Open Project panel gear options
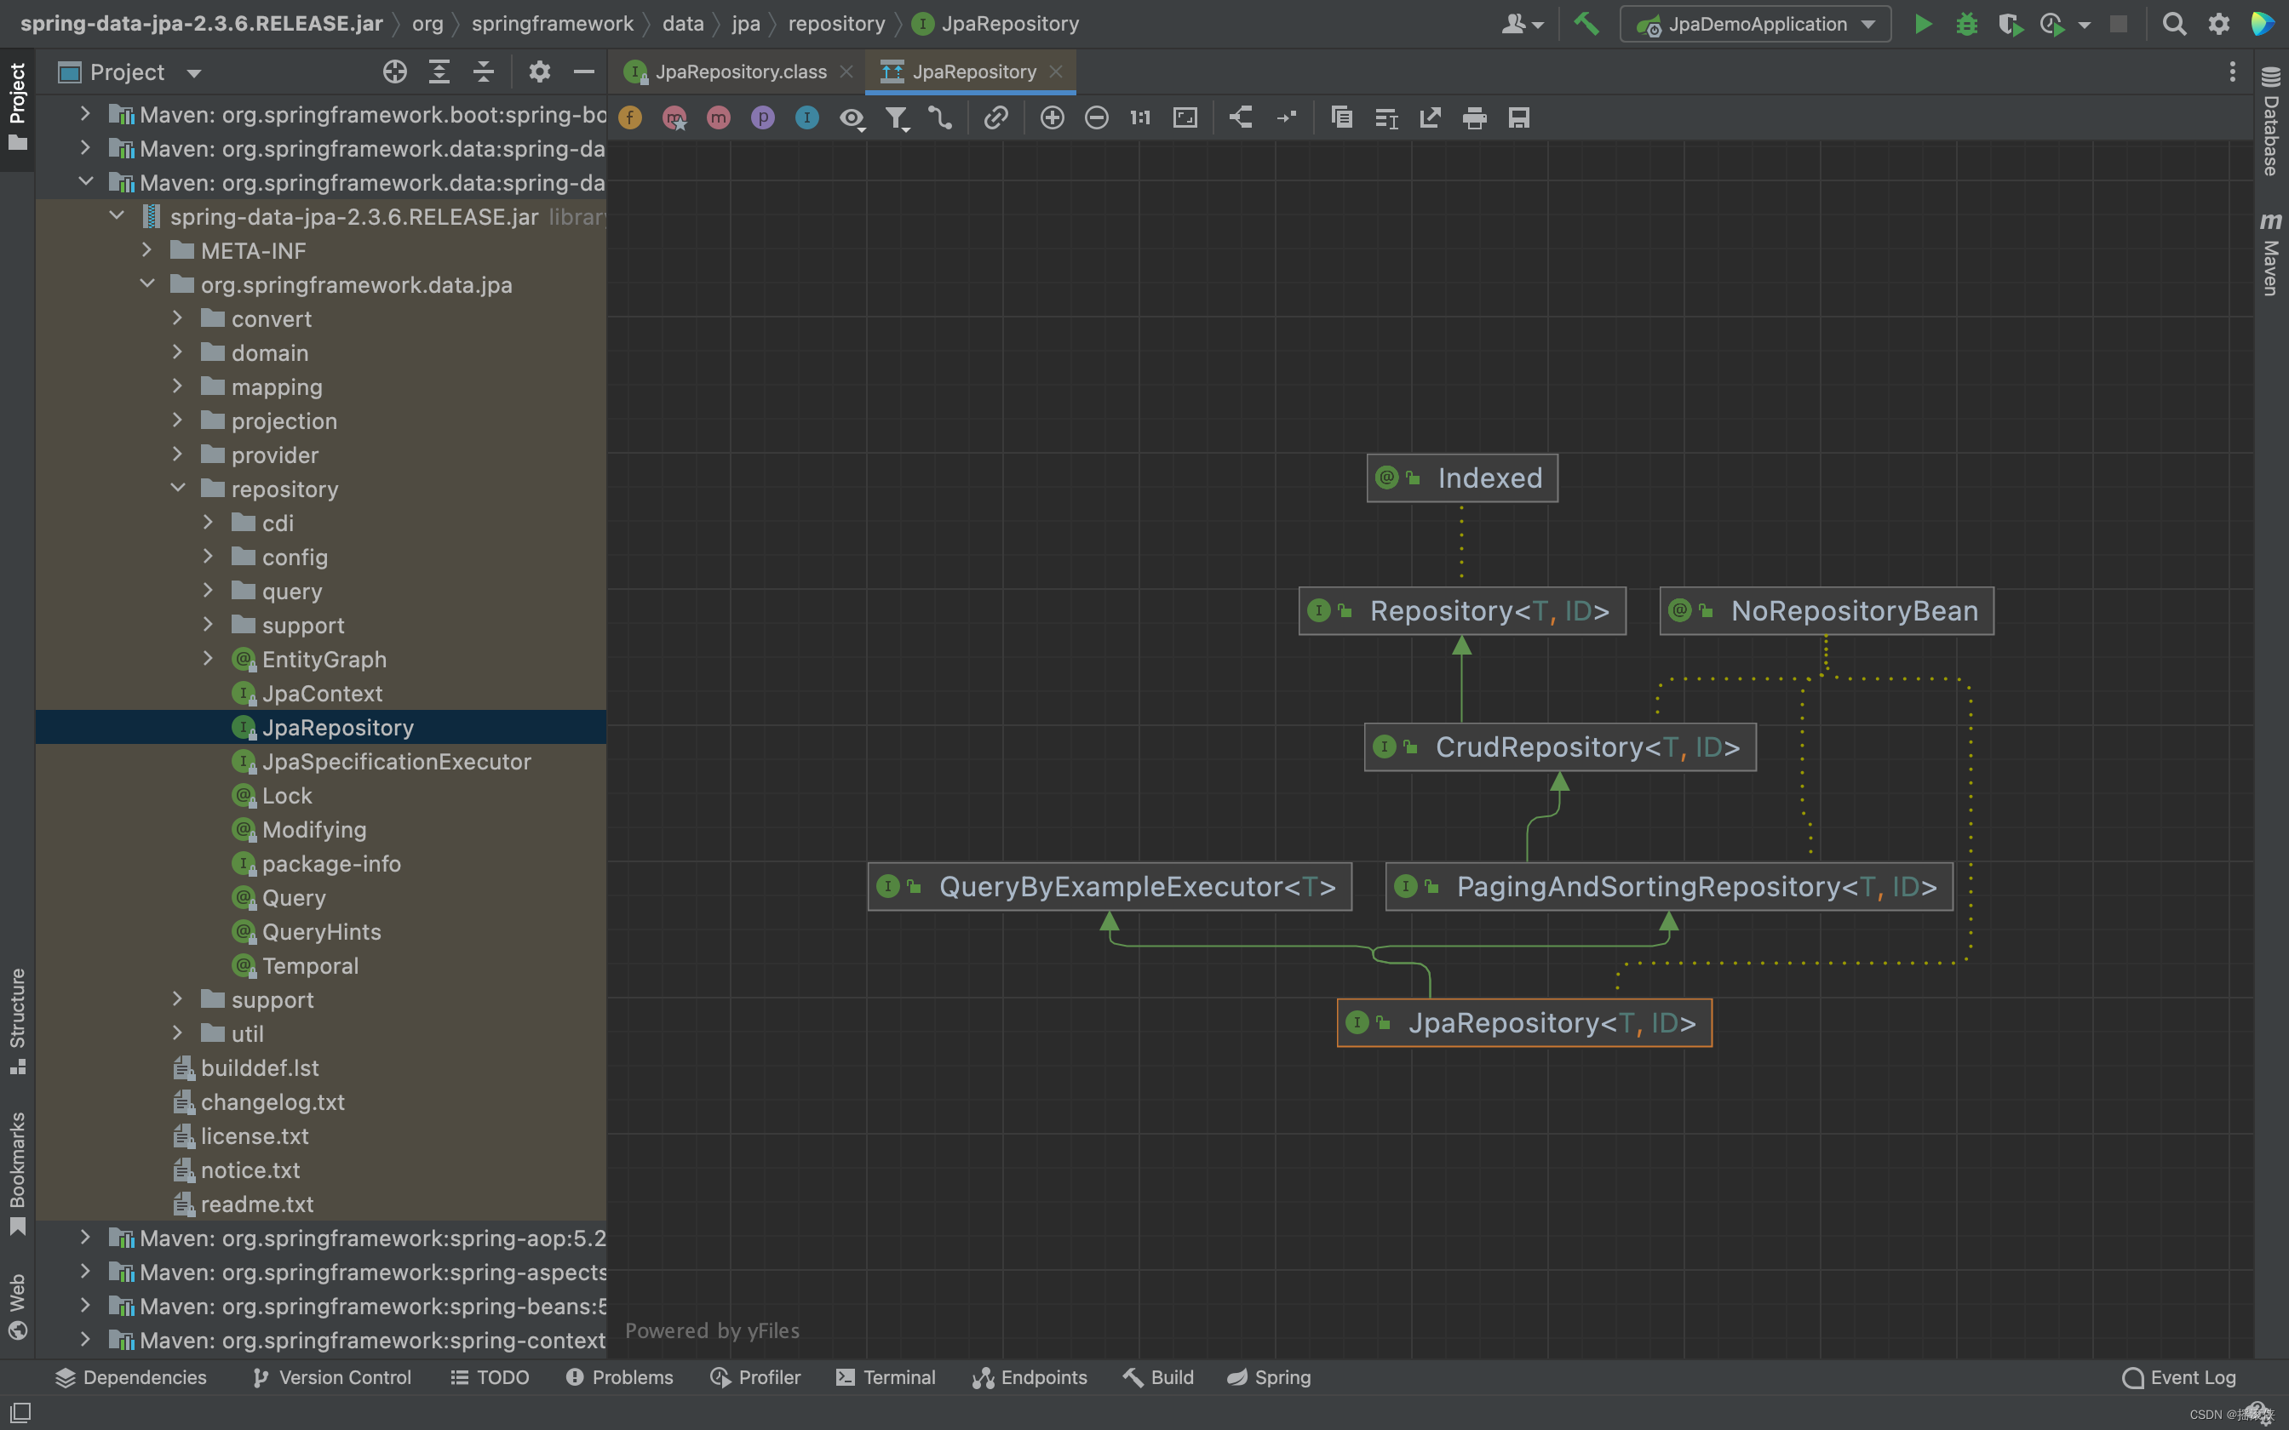The height and width of the screenshot is (1430, 2289). (x=539, y=71)
